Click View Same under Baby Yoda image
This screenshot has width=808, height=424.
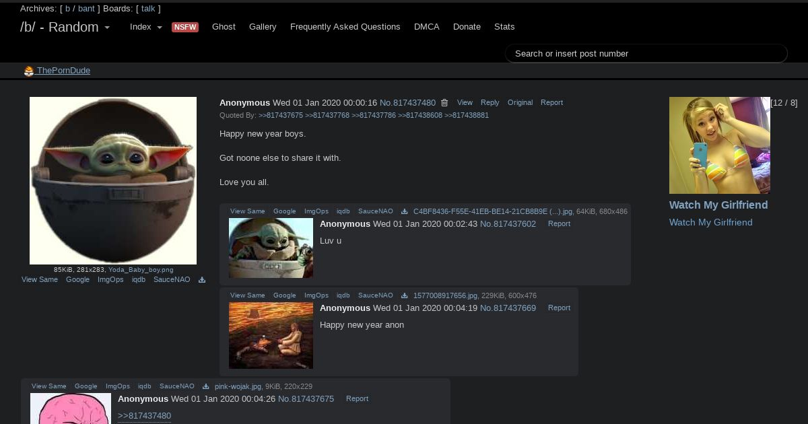40,280
